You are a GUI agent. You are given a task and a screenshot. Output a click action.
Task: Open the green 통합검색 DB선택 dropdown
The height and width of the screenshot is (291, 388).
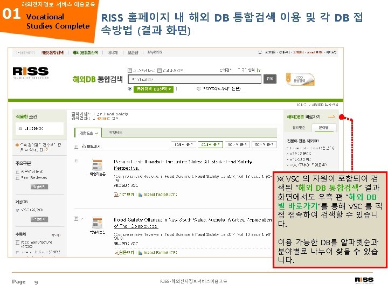pos(154,89)
